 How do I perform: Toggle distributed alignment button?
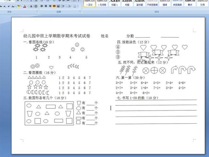(x=58, y=6)
